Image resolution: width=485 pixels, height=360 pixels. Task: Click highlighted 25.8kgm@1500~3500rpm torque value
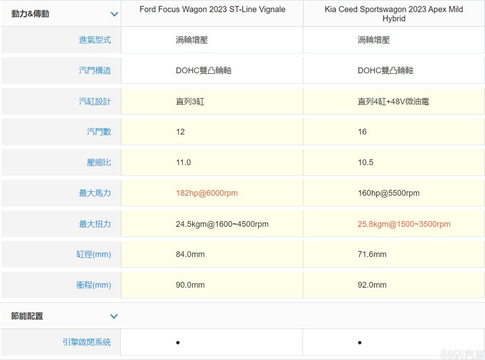point(404,224)
